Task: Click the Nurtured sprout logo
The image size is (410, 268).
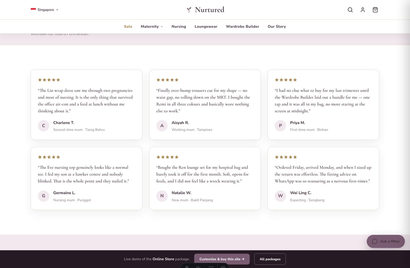Action: click(x=189, y=10)
